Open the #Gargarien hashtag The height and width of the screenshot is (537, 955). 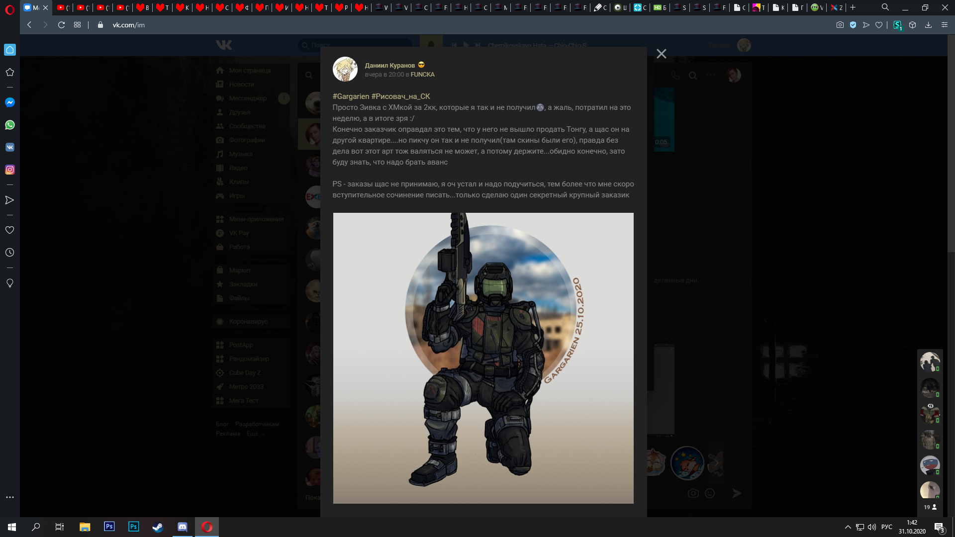(351, 96)
